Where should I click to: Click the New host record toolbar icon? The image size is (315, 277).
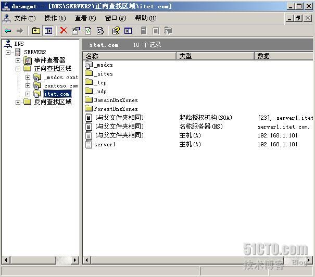point(143,31)
